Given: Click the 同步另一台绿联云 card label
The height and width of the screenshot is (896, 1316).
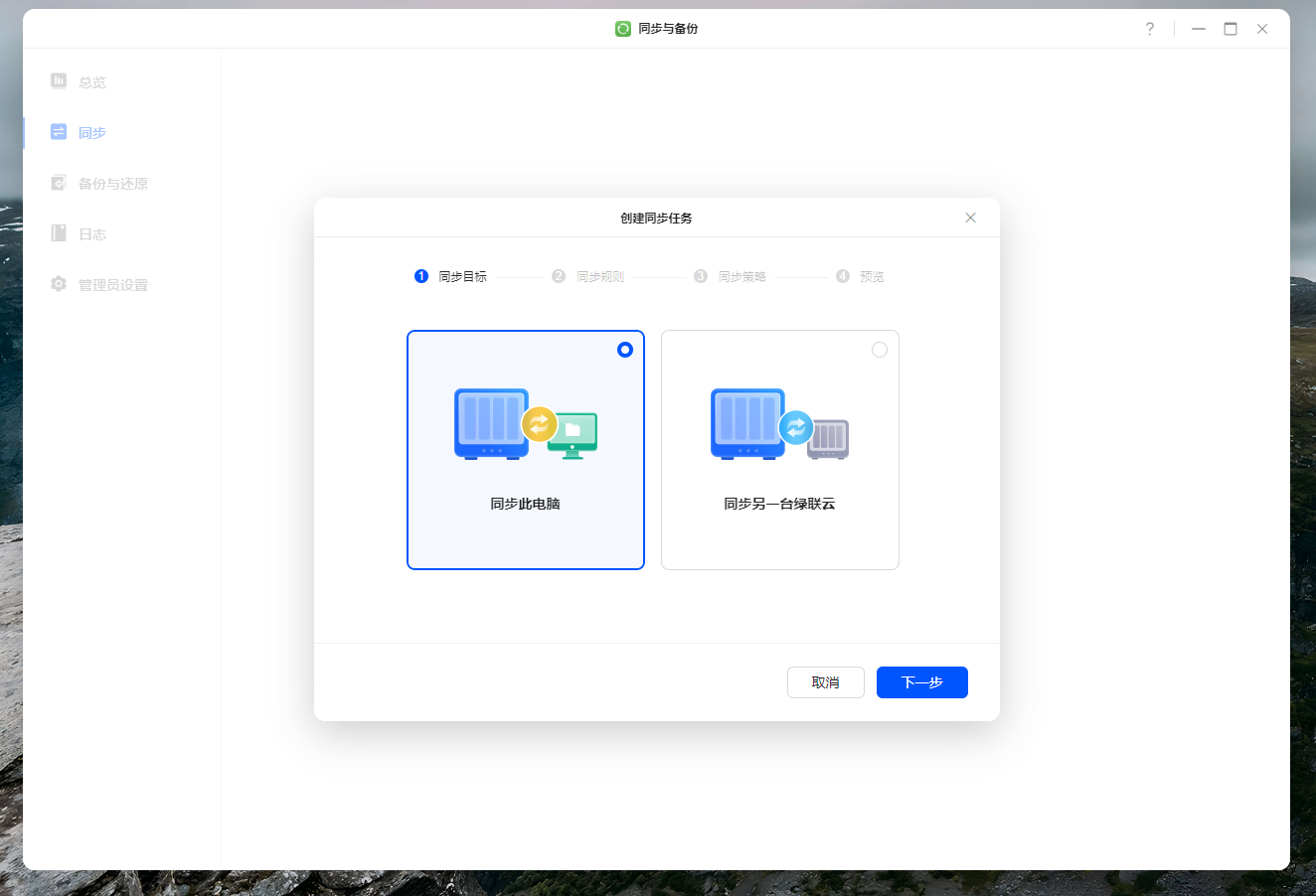Looking at the screenshot, I should [x=780, y=504].
